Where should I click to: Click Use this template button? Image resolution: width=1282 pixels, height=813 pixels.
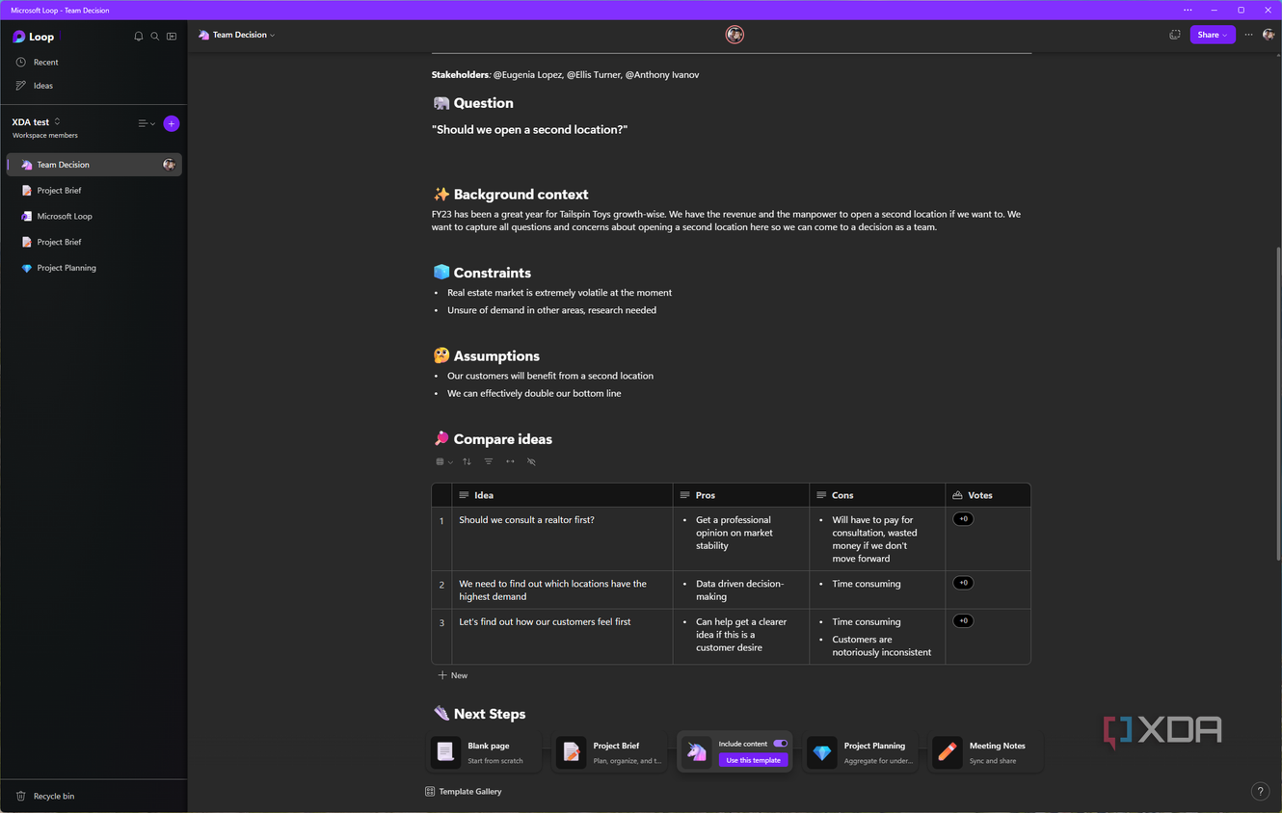click(753, 760)
